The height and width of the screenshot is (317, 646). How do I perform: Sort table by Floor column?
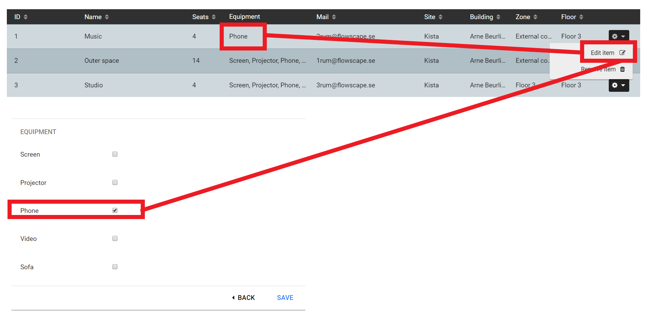point(572,17)
